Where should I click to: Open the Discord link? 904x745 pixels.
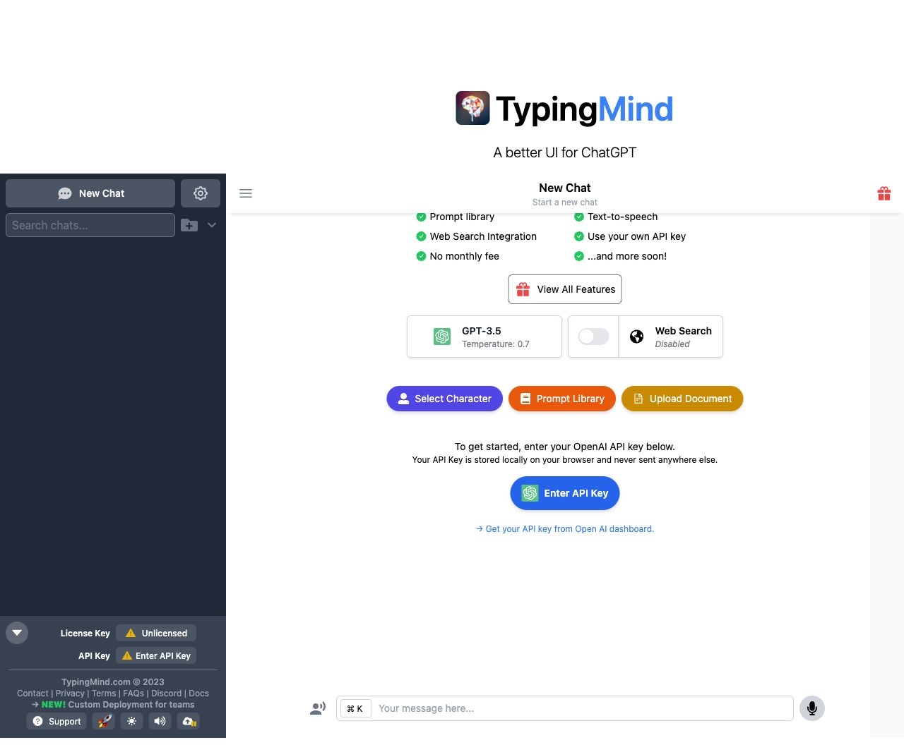[x=166, y=693]
